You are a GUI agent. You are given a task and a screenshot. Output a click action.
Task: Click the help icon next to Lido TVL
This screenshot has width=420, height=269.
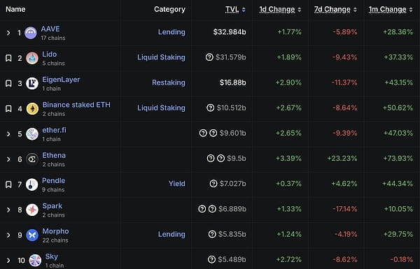[209, 57]
